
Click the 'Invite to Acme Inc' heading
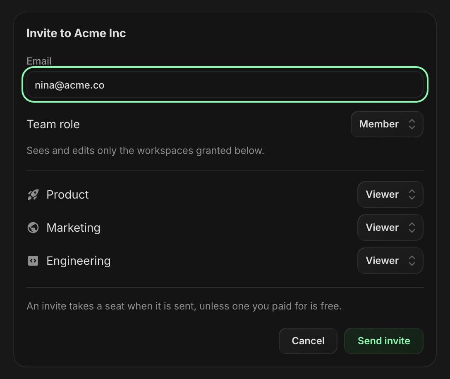tap(76, 33)
